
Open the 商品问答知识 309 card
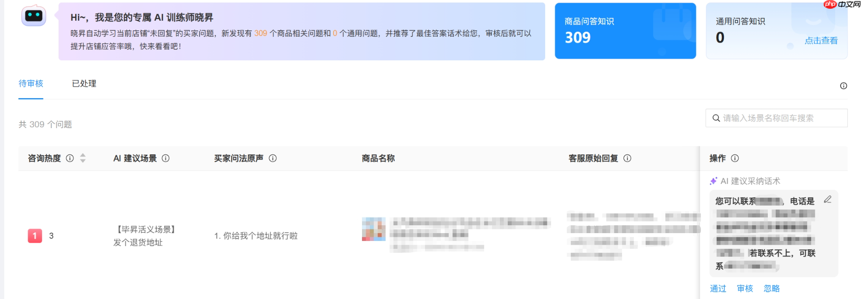point(625,31)
